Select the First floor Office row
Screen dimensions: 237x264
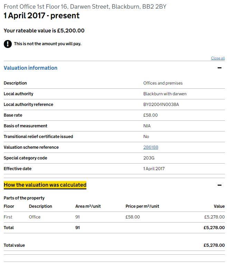tap(114, 217)
